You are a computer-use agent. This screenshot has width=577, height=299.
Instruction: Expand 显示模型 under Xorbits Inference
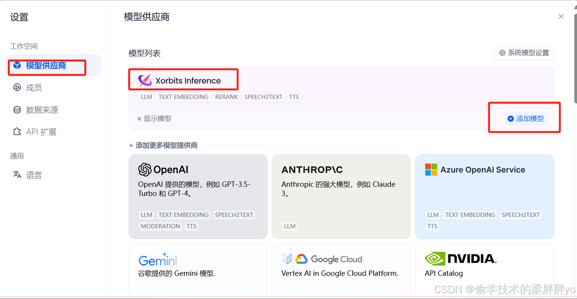[154, 118]
